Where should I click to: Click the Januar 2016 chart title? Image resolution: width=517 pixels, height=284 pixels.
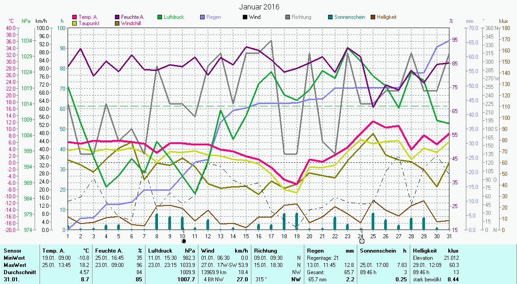click(259, 7)
